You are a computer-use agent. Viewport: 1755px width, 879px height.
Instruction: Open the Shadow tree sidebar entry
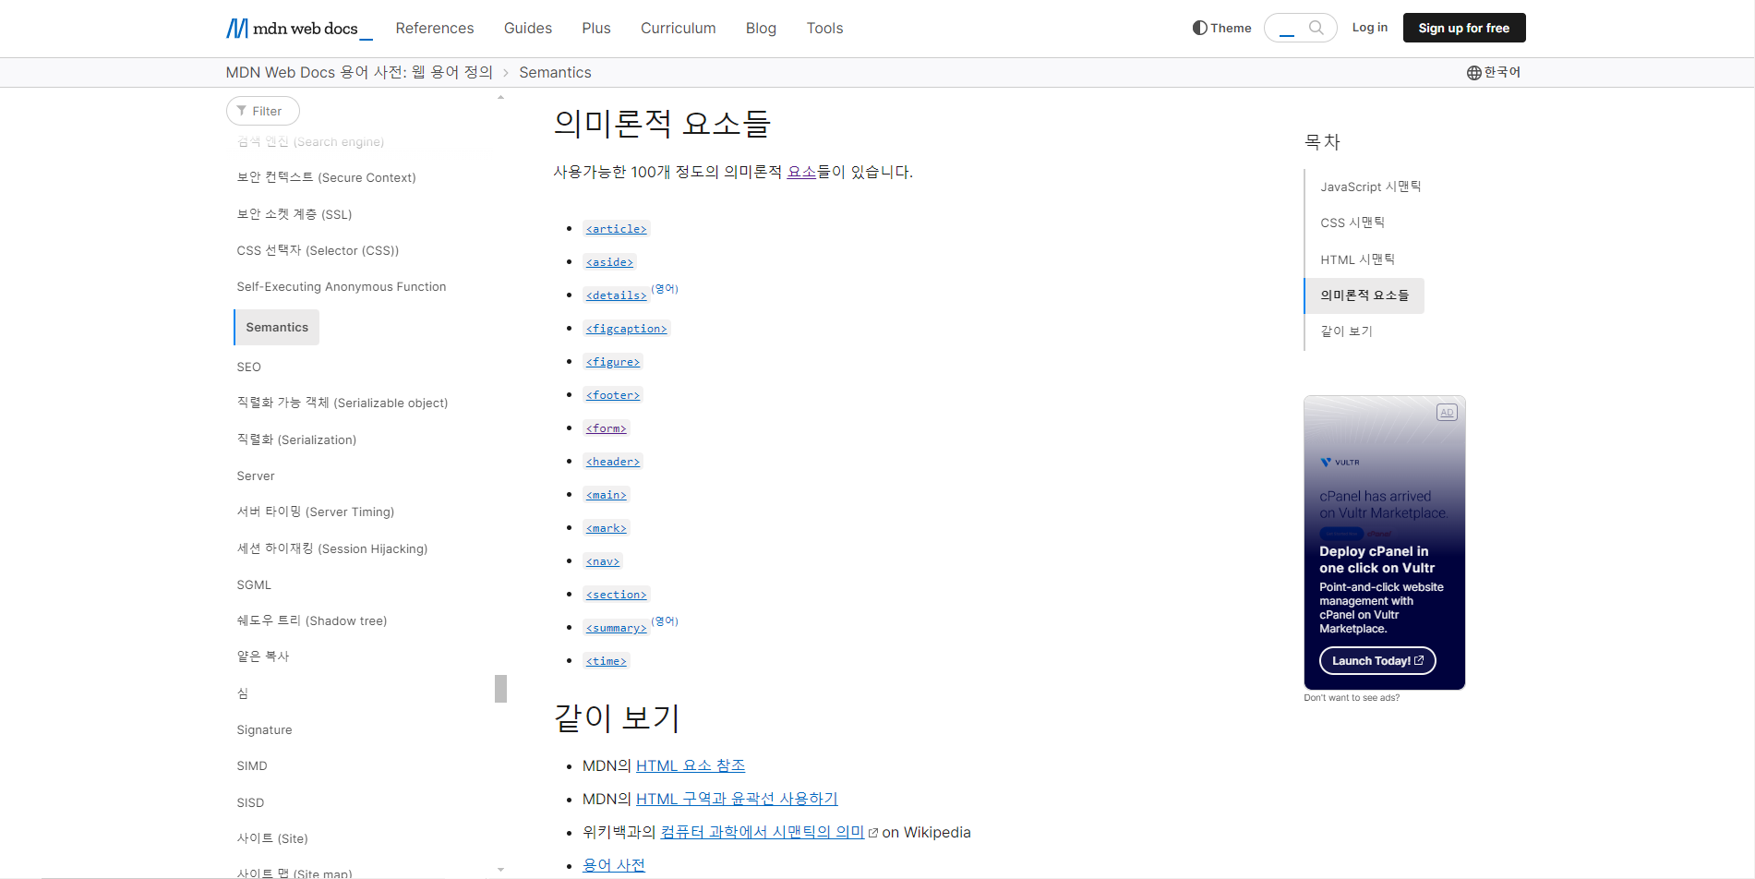[x=312, y=620]
